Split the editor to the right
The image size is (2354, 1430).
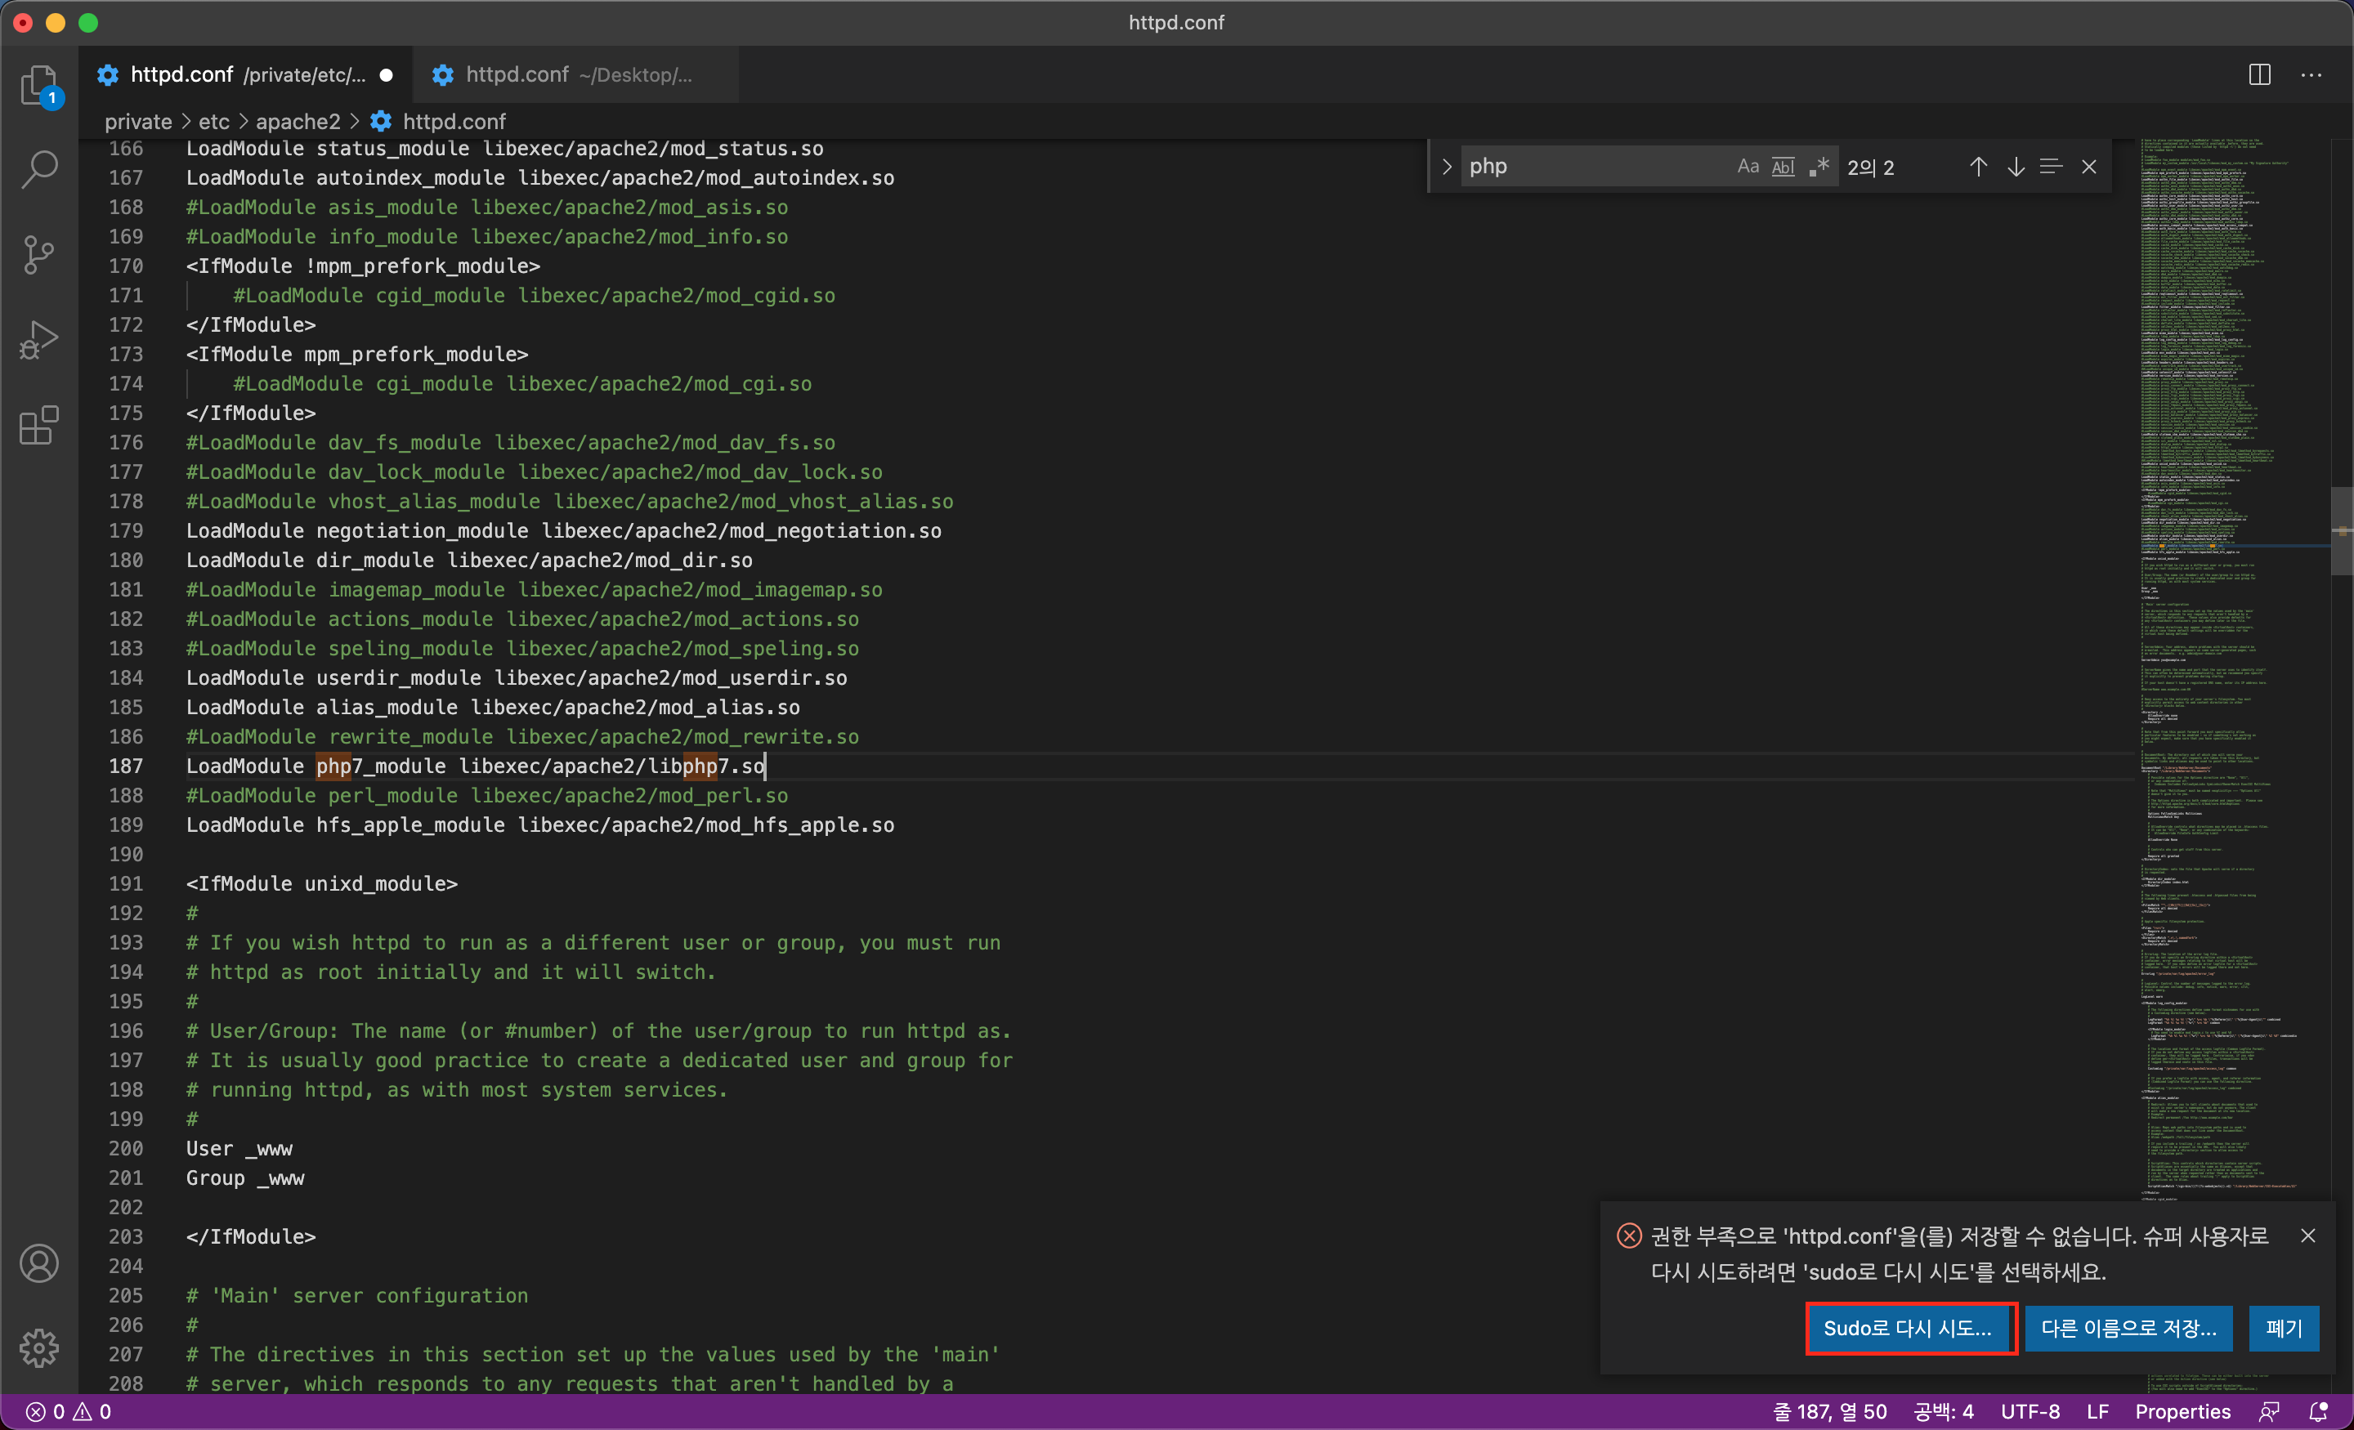[x=2259, y=74]
